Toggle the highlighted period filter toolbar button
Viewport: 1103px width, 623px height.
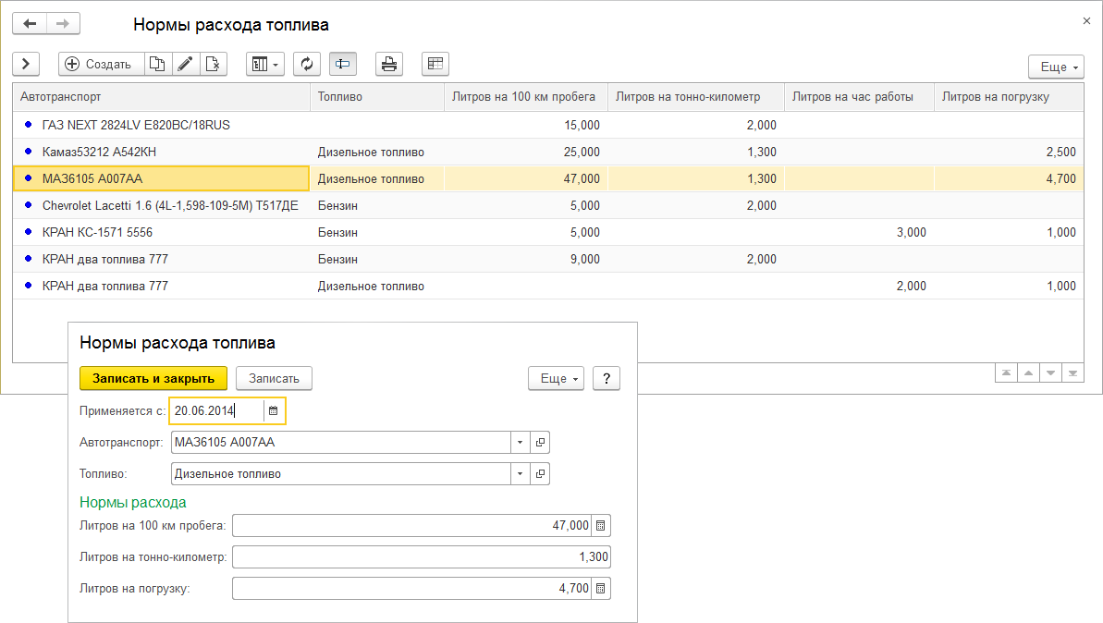343,64
